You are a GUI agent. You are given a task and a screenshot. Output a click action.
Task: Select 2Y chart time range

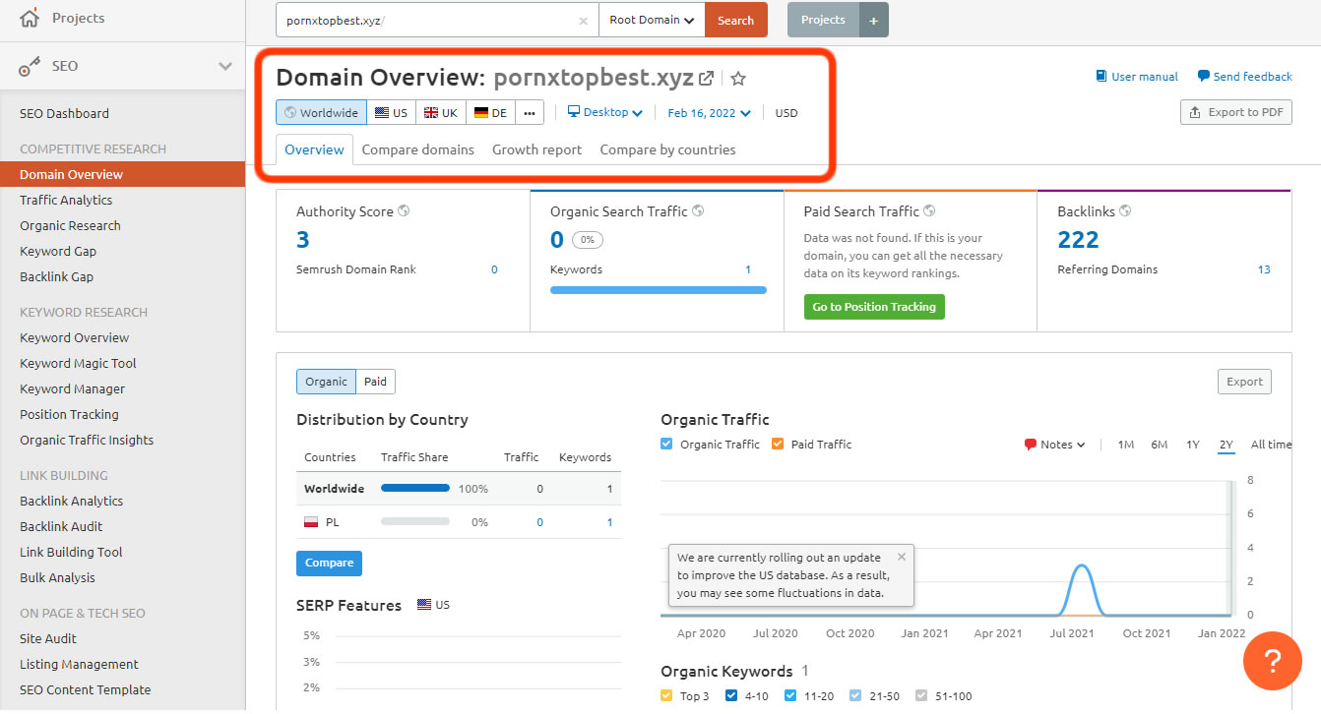click(x=1226, y=445)
